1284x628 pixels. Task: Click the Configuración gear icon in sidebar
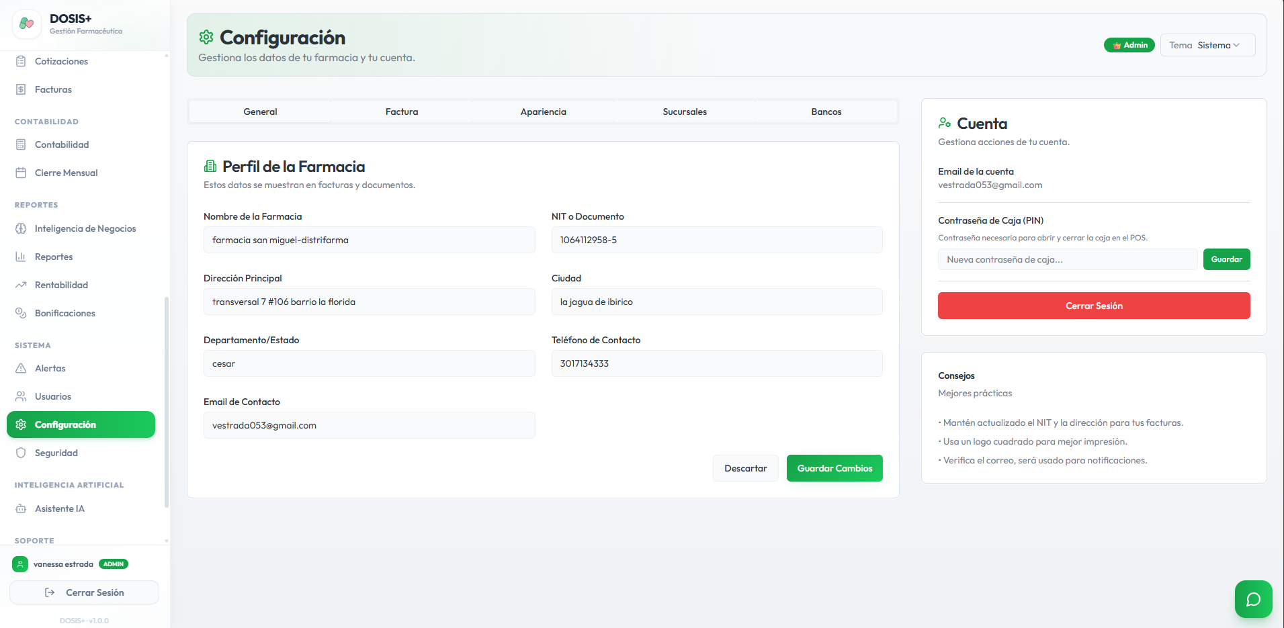21,424
